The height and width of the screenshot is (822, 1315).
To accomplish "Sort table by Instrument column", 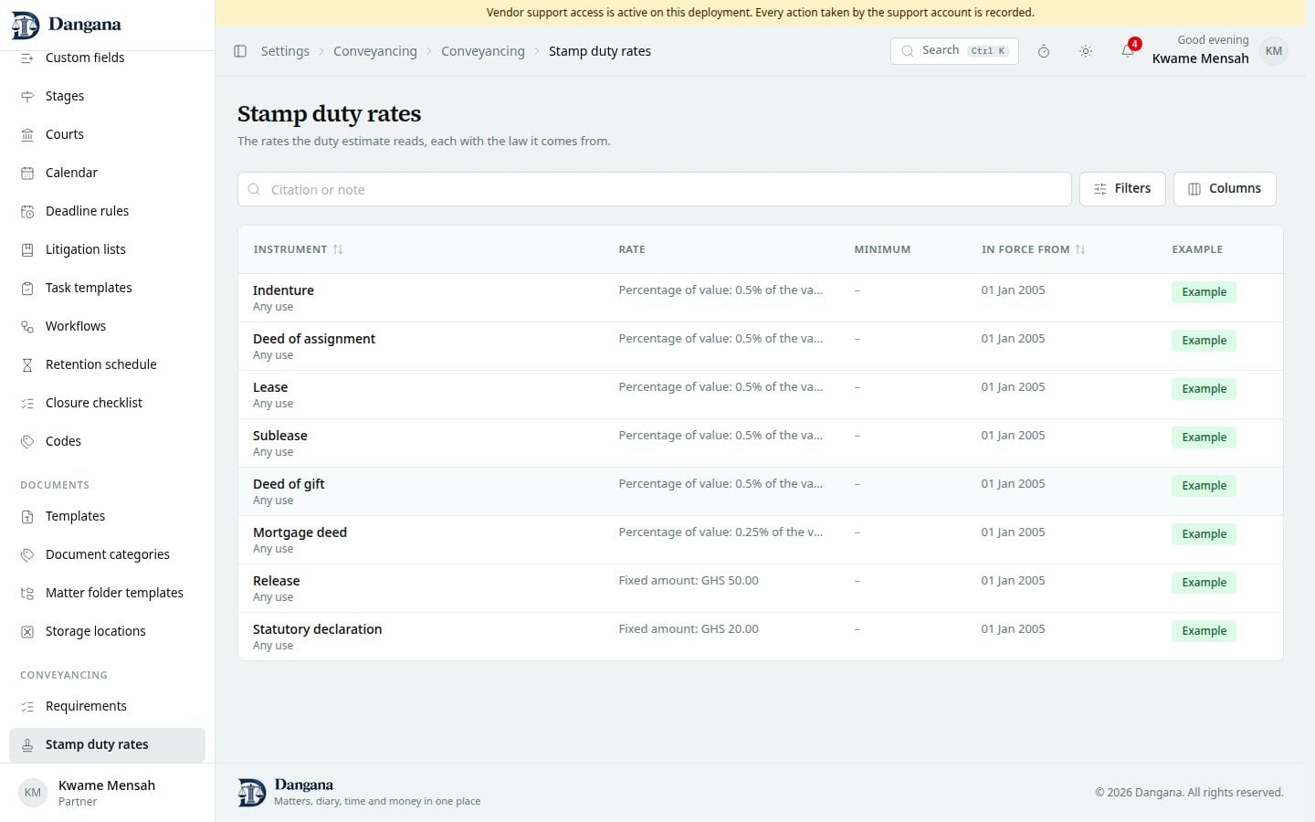I will (298, 249).
